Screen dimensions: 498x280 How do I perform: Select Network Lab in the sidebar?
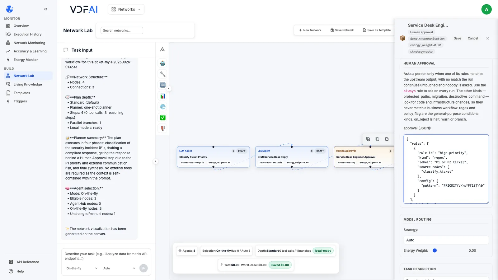click(28, 76)
